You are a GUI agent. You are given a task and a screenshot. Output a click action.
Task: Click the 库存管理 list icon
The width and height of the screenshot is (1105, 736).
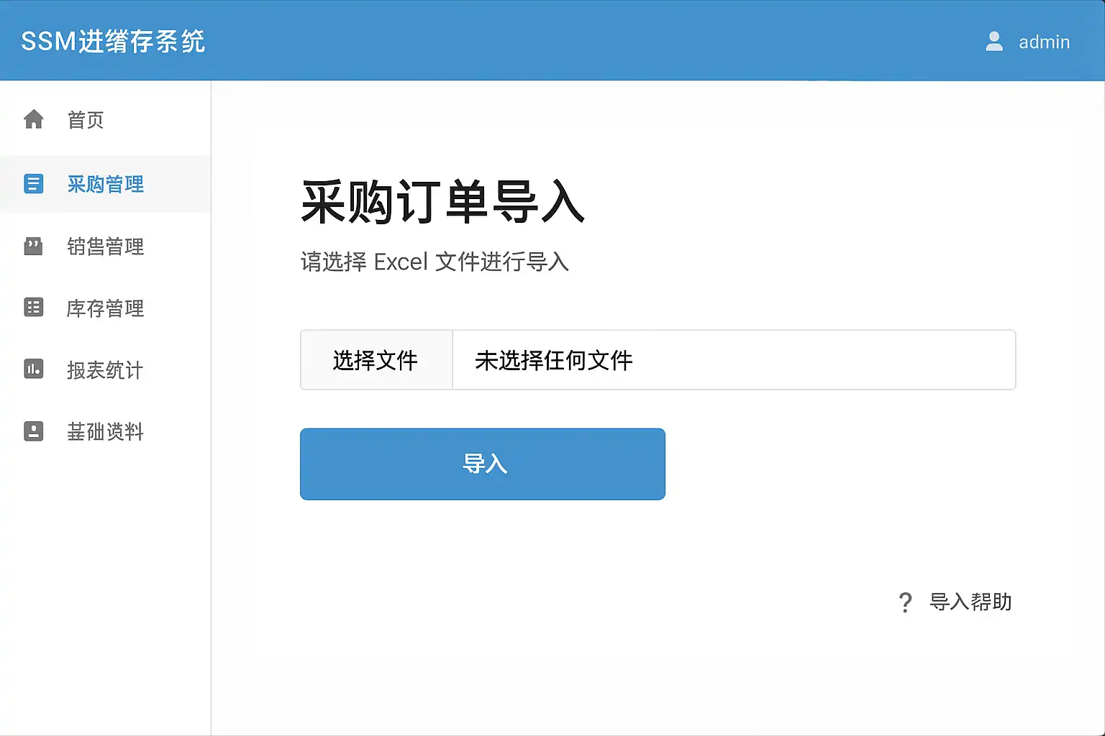click(x=34, y=308)
